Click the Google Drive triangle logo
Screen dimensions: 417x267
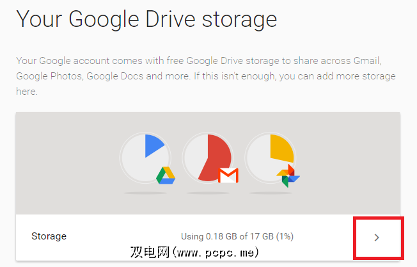166,175
